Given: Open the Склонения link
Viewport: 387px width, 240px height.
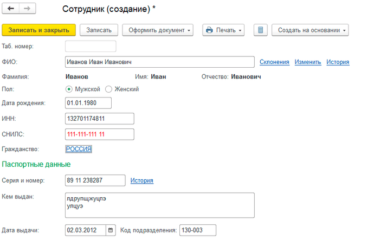Looking at the screenshot, I should point(274,62).
